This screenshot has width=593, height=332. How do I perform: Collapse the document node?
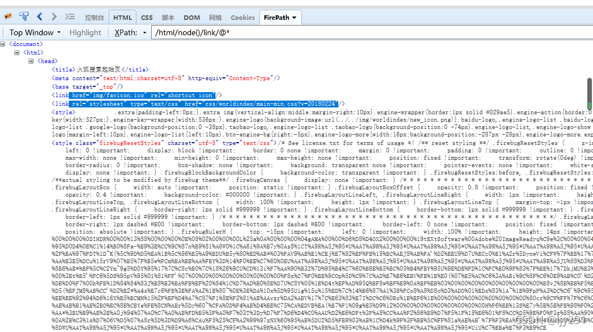[3, 44]
